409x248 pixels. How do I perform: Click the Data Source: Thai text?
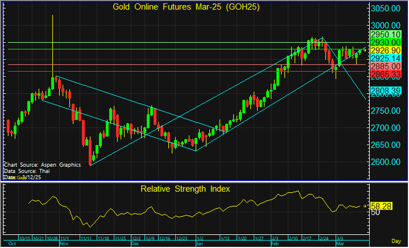pyautogui.click(x=27, y=171)
